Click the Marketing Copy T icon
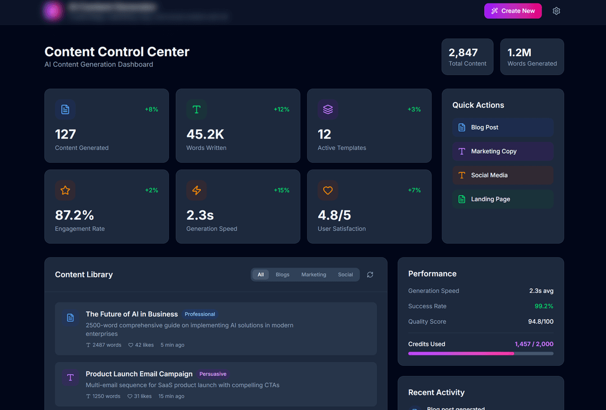 (x=462, y=151)
